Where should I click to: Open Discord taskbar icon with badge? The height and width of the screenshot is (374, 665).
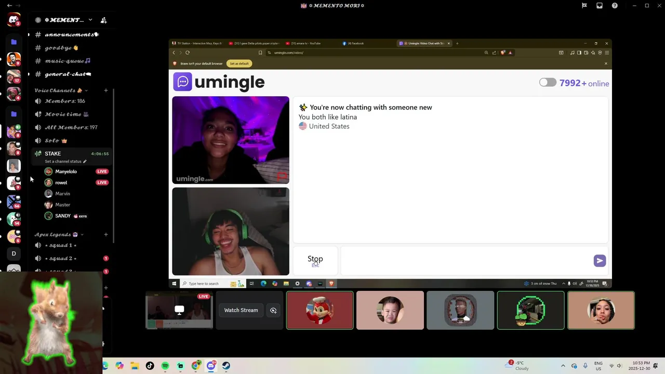pos(211,366)
